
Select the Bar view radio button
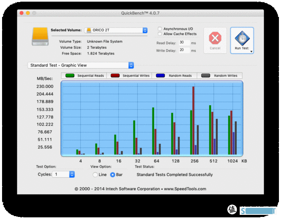[x=112, y=174]
